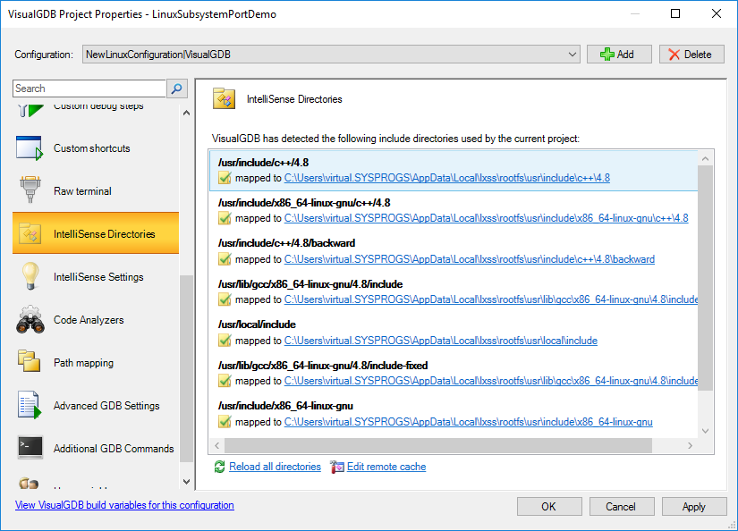Click the Edit remote cache icon
Viewport: 738px width, 531px height.
[x=337, y=467]
